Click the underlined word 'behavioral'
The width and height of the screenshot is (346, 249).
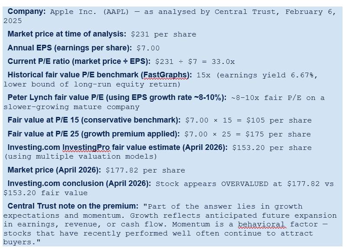pyautogui.click(x=262, y=224)
